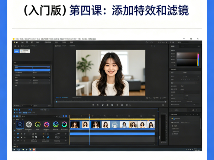Click the leftmost playback control icon below scrubber
Viewport: 214px width, 160px height.
(x=93, y=105)
